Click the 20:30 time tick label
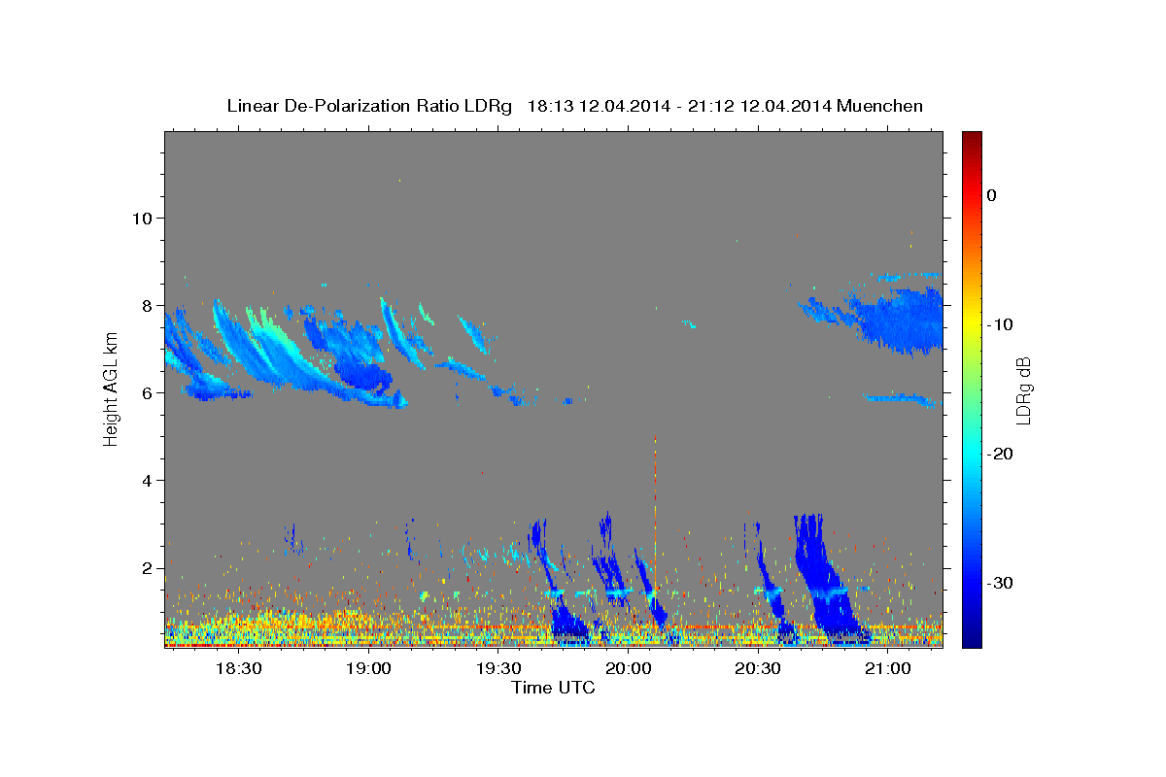The width and height of the screenshot is (1166, 777). coord(758,668)
